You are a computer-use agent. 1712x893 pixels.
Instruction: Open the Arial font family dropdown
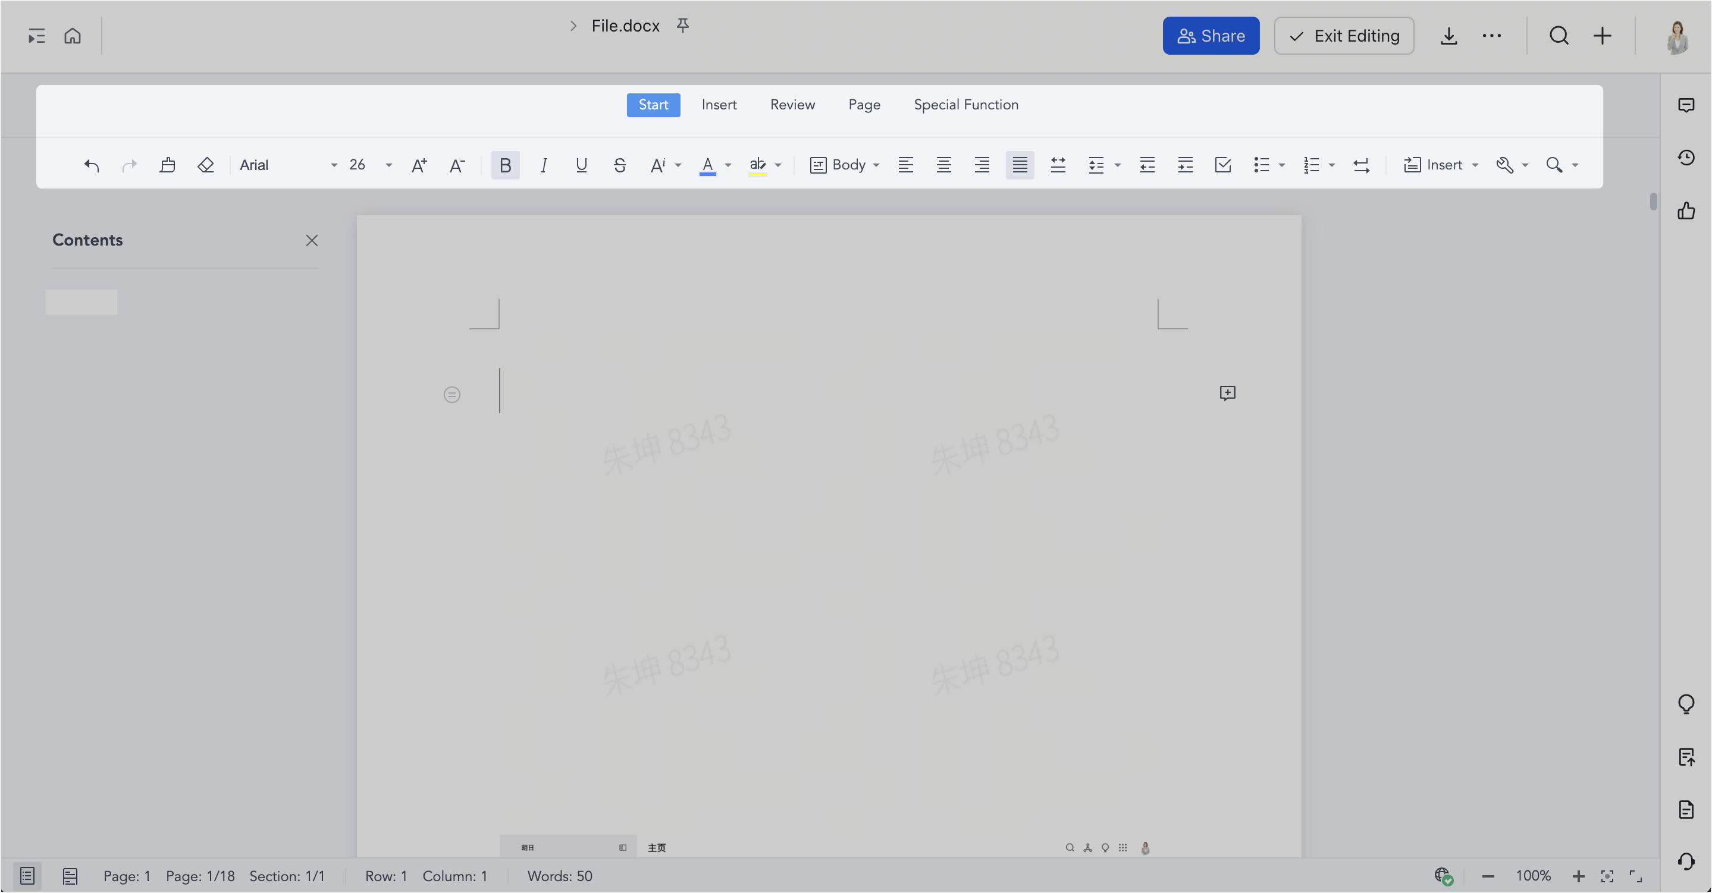pyautogui.click(x=289, y=165)
